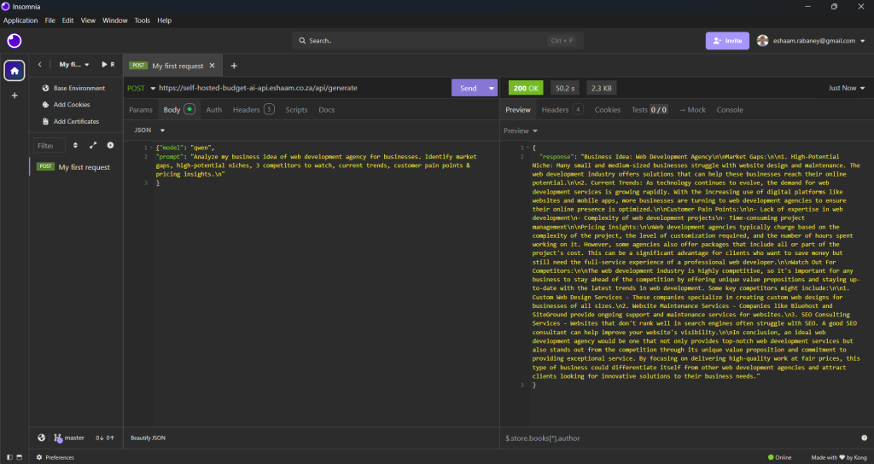Open Preferences via the gear icon
Image resolution: width=874 pixels, height=464 pixels.
click(x=39, y=457)
